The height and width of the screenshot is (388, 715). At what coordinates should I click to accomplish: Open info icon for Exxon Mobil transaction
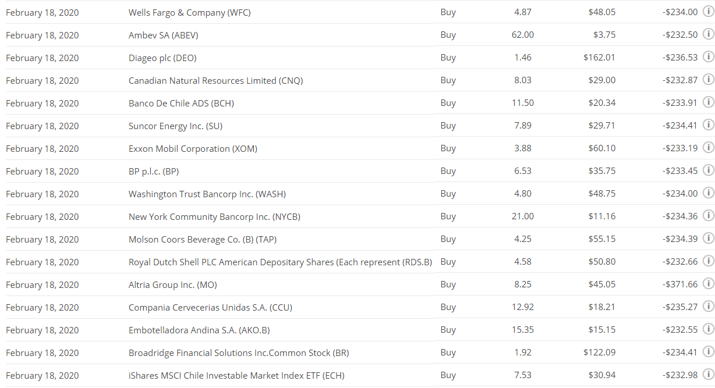coord(709,147)
